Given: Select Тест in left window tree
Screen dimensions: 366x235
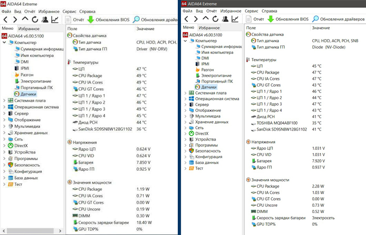Looking at the screenshot, I should tap(15, 184).
